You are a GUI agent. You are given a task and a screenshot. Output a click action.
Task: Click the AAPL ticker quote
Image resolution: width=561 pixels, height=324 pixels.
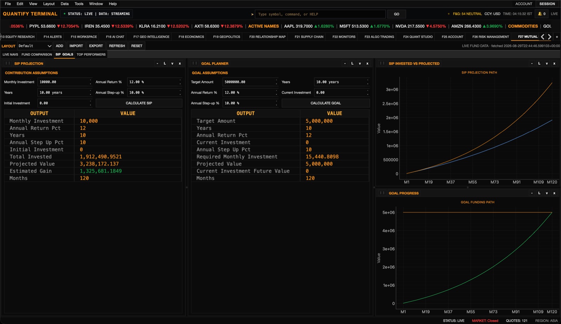pyautogui.click(x=309, y=26)
